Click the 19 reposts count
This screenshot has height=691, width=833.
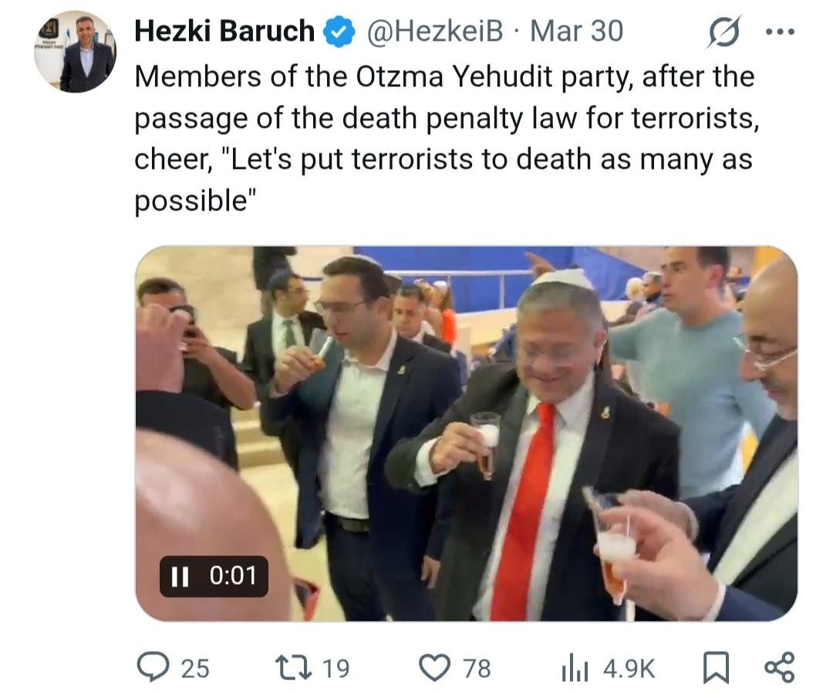pyautogui.click(x=336, y=669)
